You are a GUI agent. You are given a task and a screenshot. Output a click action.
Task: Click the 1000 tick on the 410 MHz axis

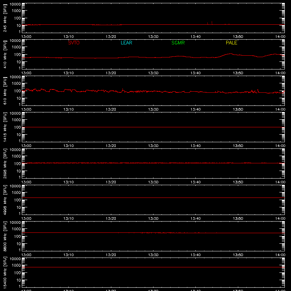(x=16, y=47)
